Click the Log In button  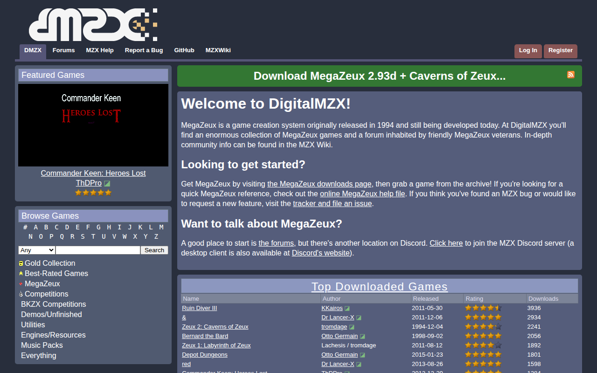tap(528, 51)
